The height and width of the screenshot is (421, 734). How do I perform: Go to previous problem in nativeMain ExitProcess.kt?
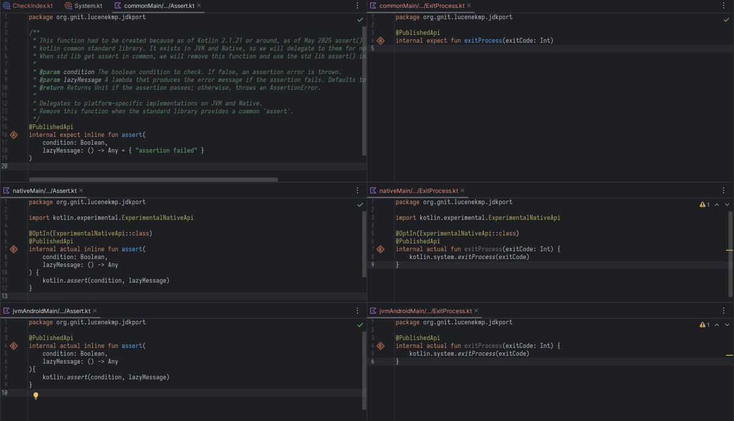point(717,205)
